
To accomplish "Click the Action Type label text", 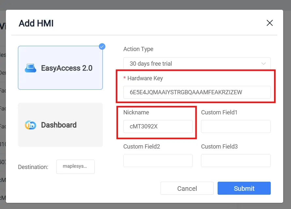I will click(138, 49).
